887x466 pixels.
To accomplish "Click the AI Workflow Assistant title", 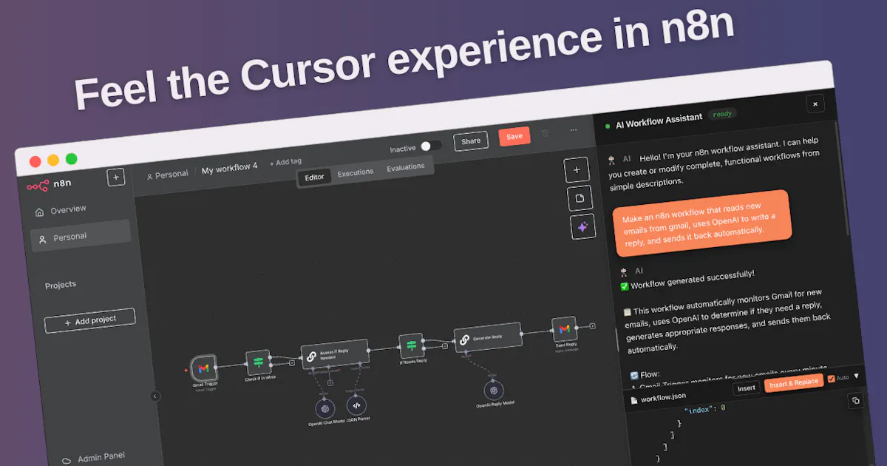I will 659,121.
